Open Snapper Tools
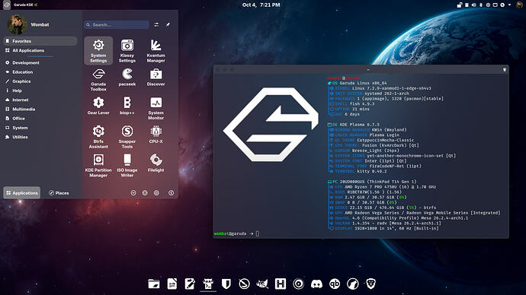Viewport: 526px width, 295px height. coord(127,136)
